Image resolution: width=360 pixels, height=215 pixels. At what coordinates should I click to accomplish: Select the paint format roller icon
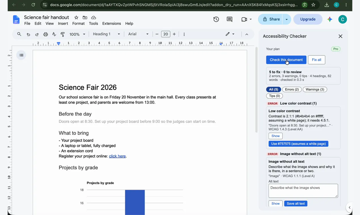(63, 34)
